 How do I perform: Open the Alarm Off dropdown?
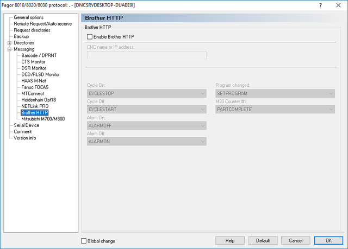point(146,142)
